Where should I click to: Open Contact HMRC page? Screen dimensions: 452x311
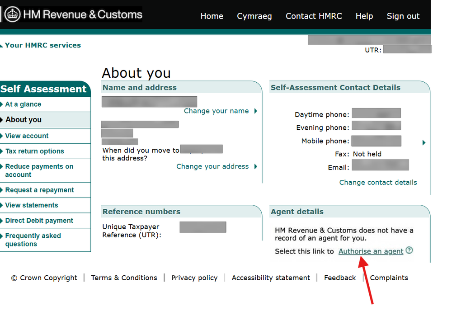[x=314, y=16]
